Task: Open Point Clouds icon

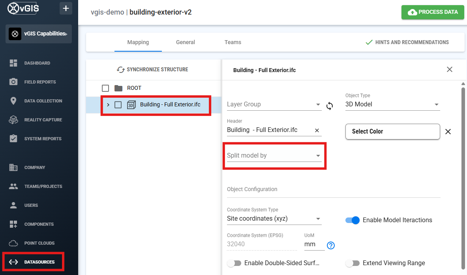Action: pos(13,243)
